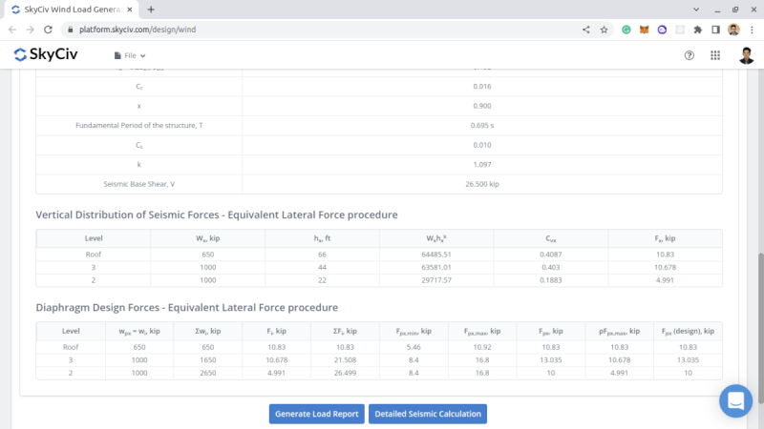Click the Grammarly extension icon
The image size is (764, 429).
[x=626, y=30]
